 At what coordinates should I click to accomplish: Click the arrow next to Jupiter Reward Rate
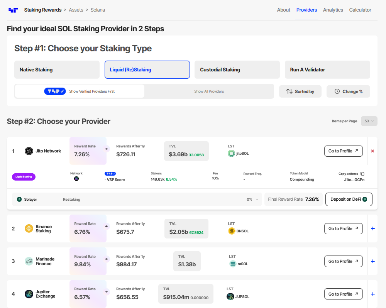click(x=107, y=292)
